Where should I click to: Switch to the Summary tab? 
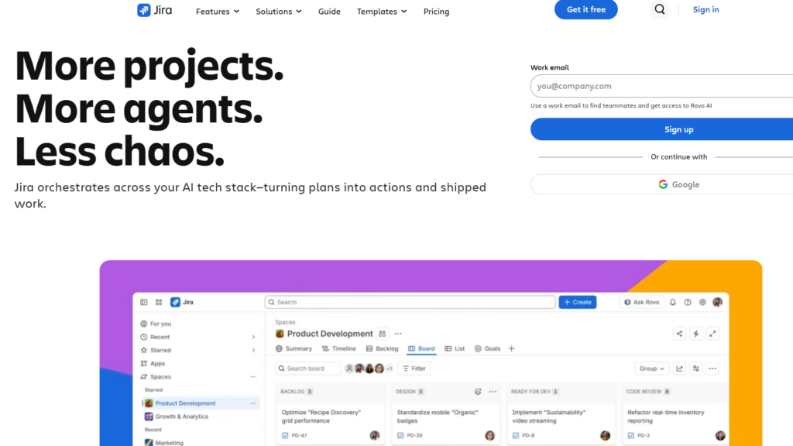click(x=294, y=348)
